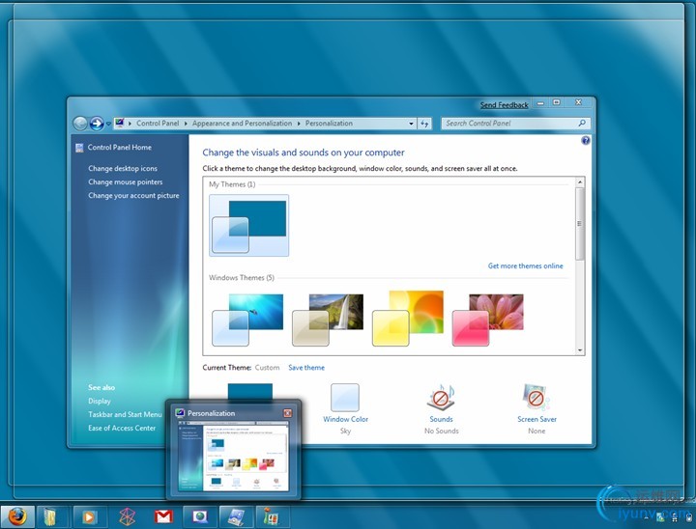Screen dimensions: 696x529
Task: Open Taskbar and Start Menu link
Action: click(x=125, y=414)
